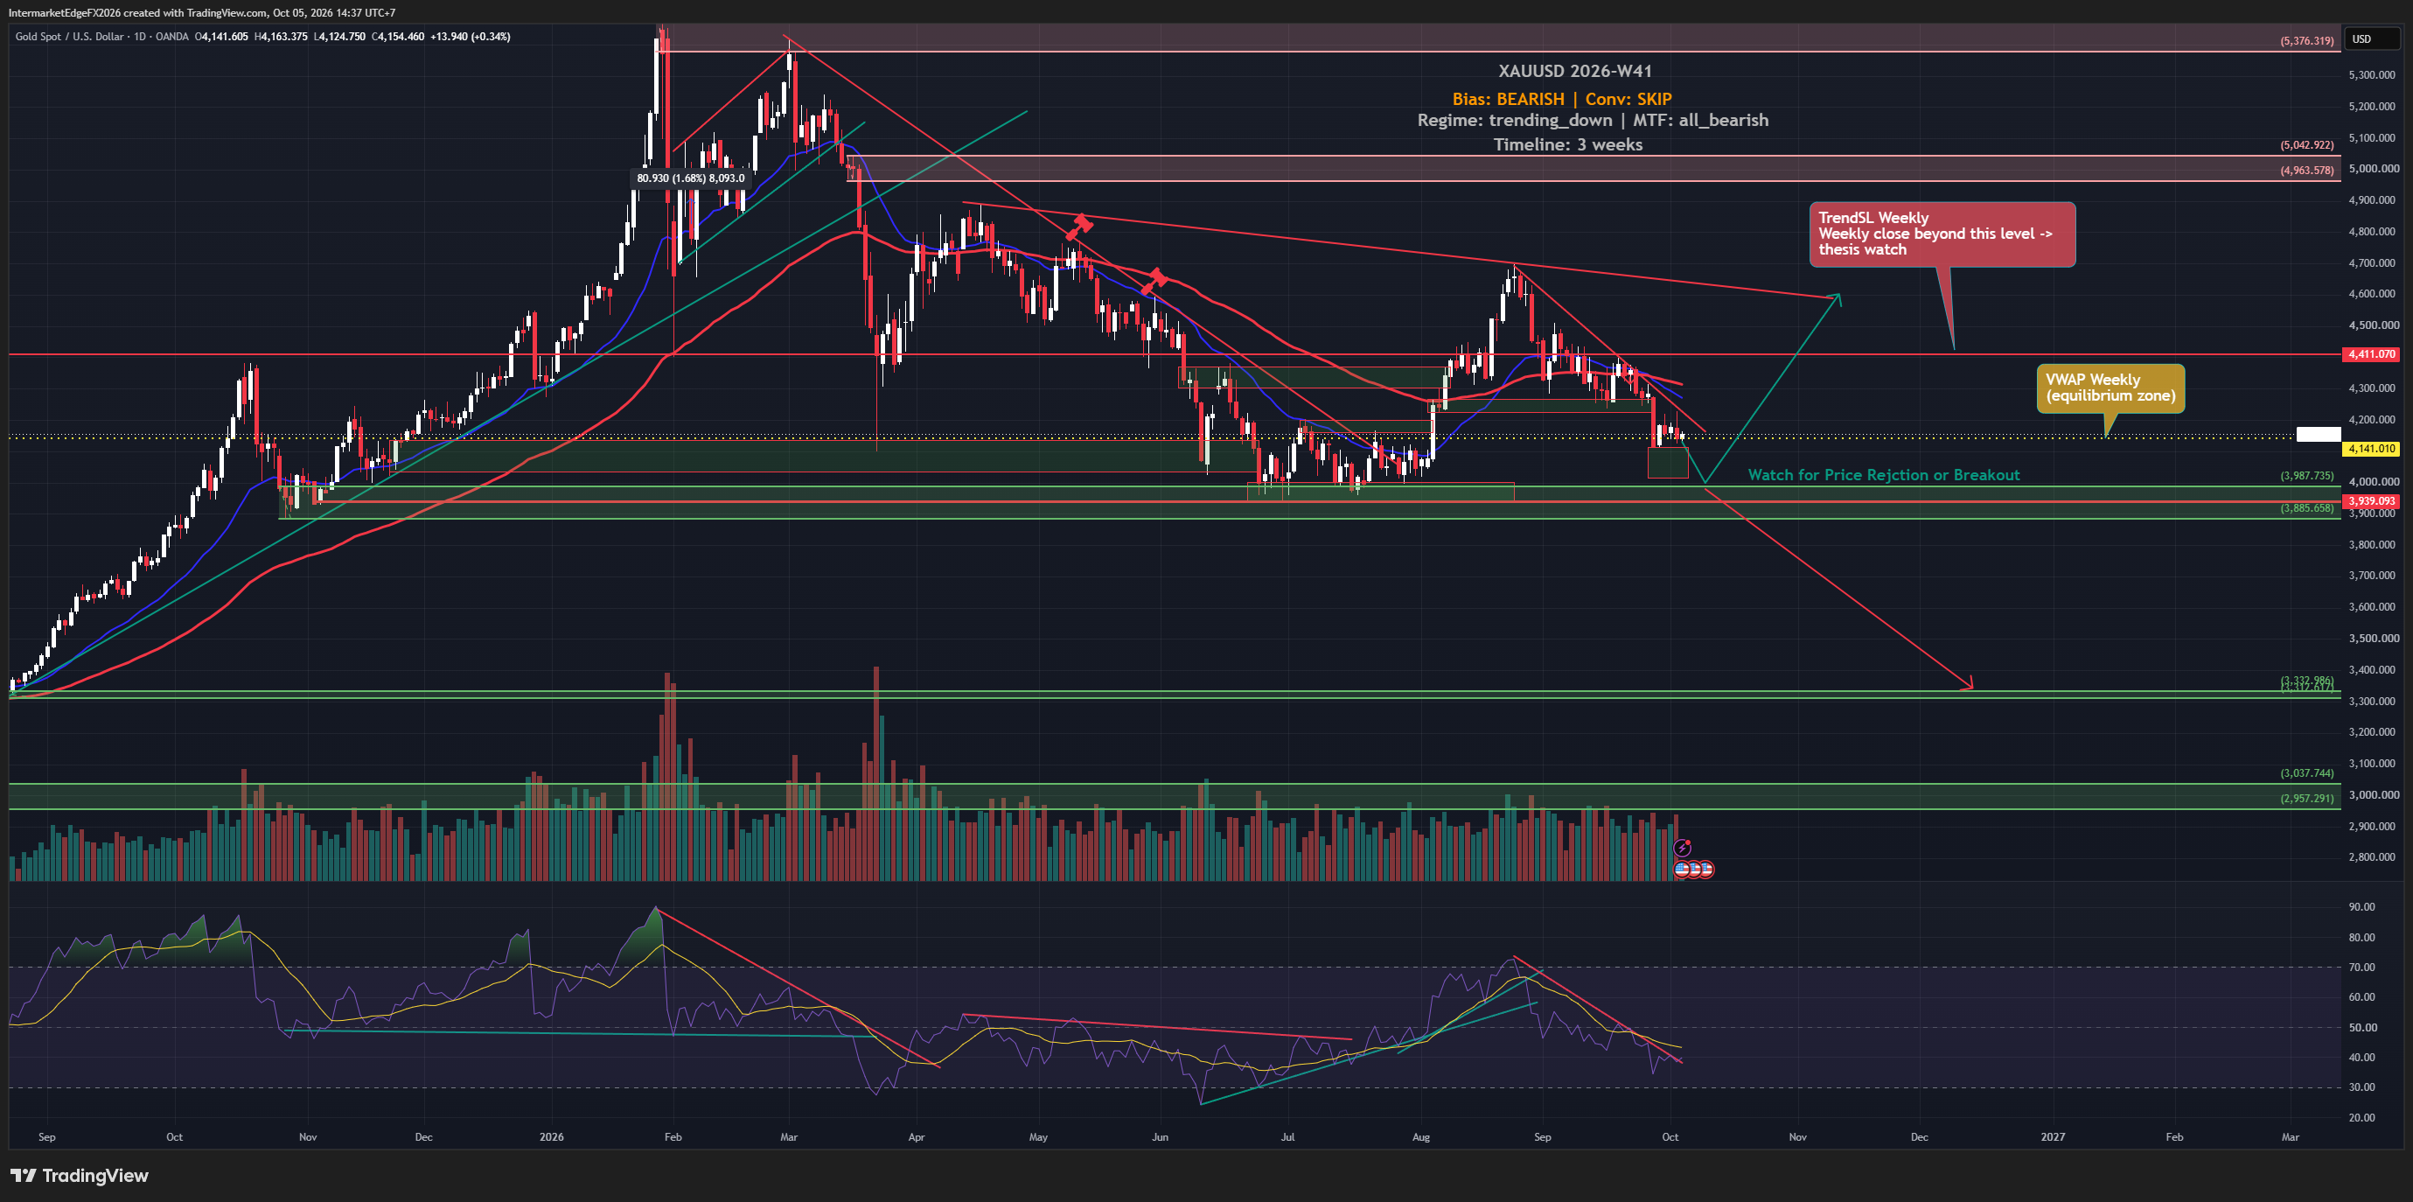
Task: Select the VWAP Weekly equilibrium zone callout
Action: (x=2110, y=388)
